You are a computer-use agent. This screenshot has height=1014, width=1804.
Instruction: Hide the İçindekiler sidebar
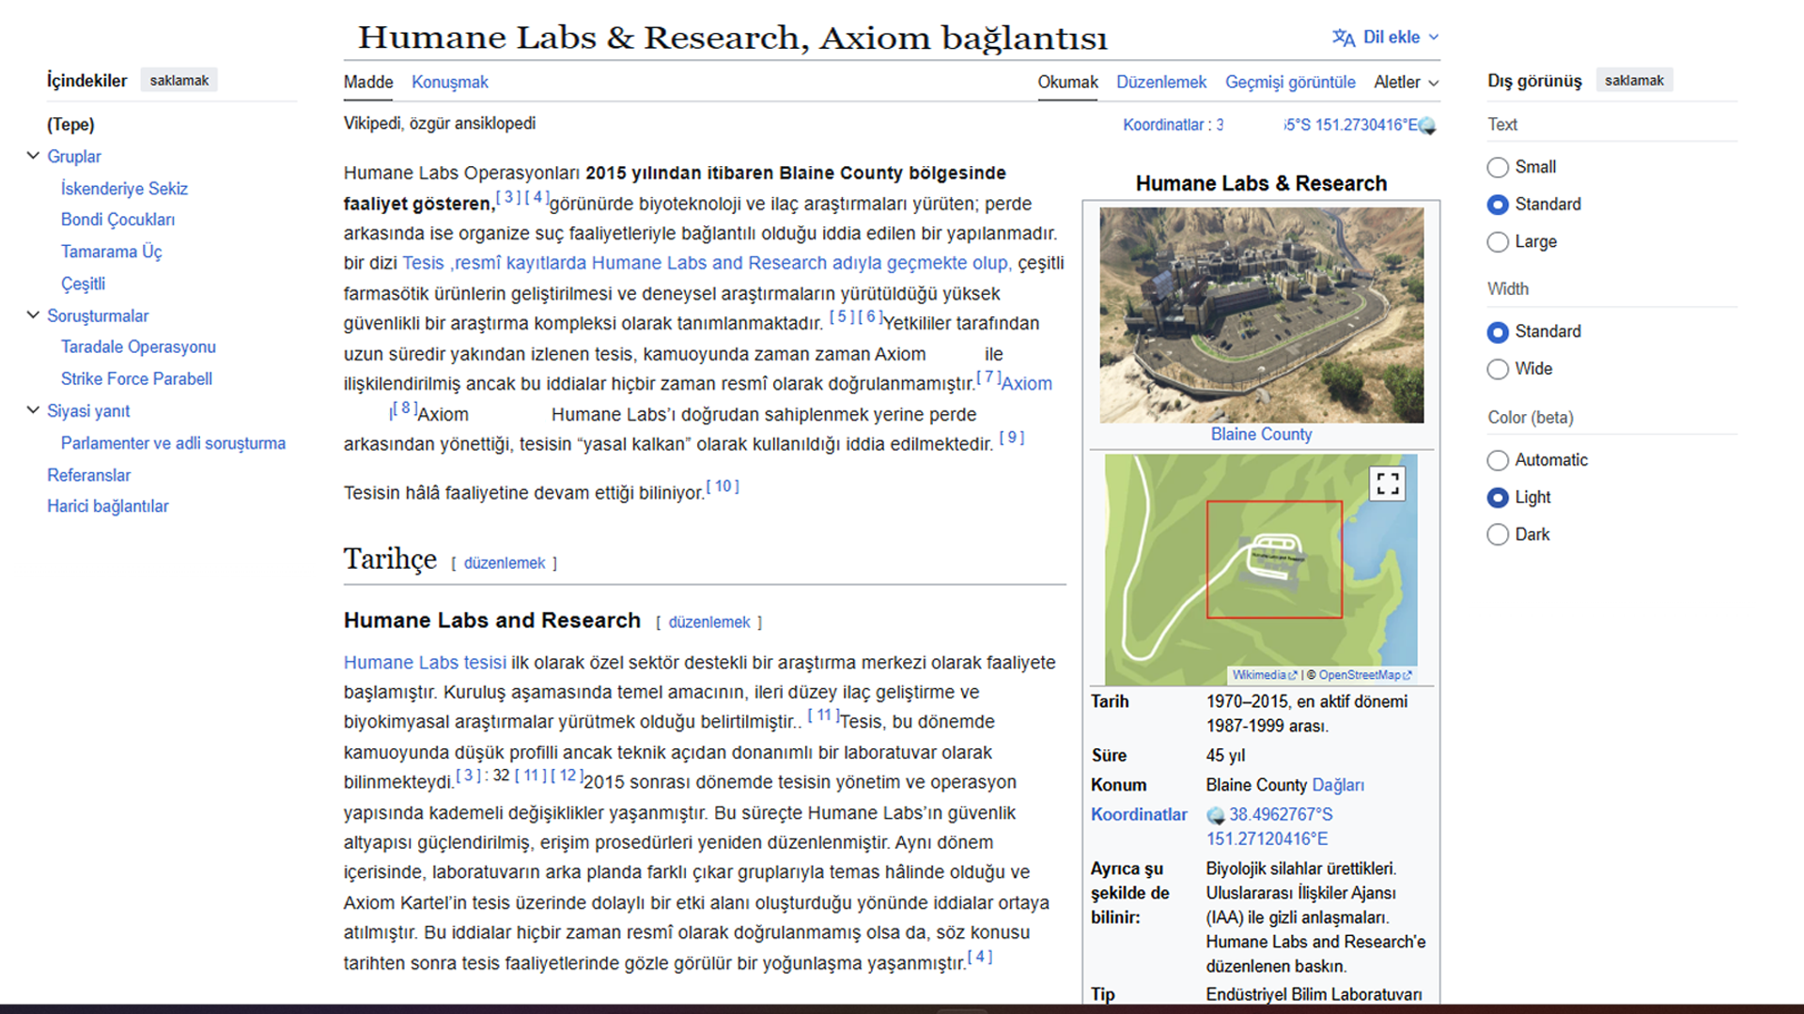(179, 81)
